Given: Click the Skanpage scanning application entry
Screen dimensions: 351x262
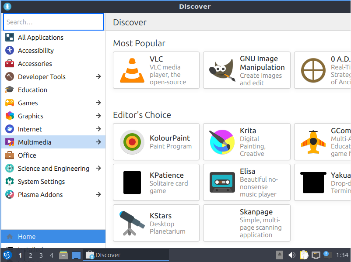Looking at the screenshot, I should (x=246, y=223).
